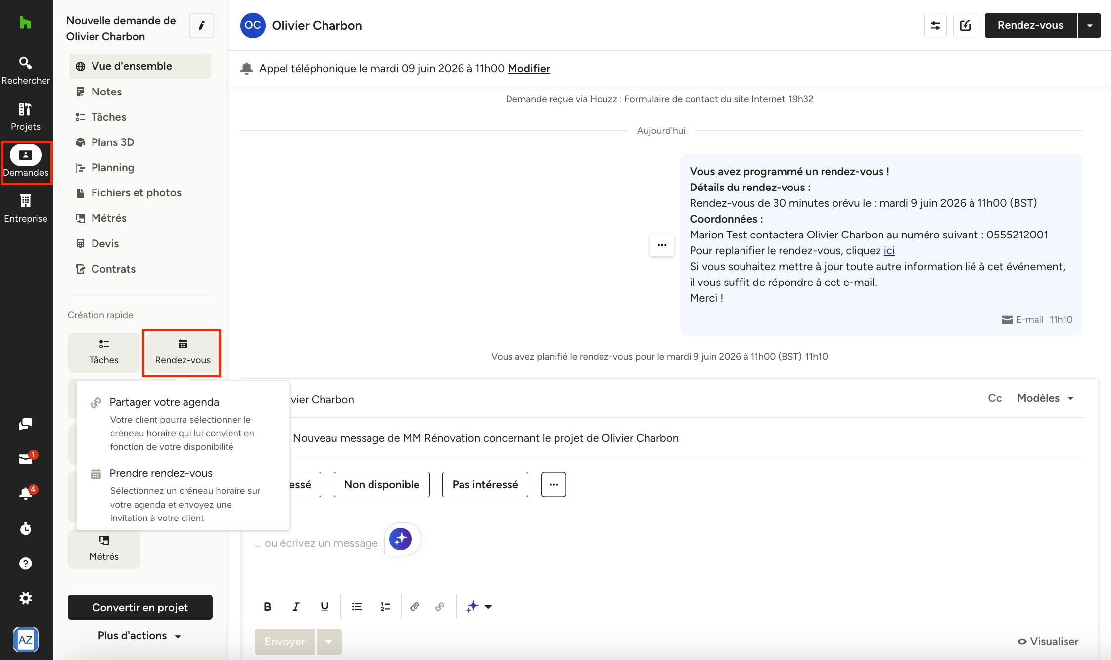This screenshot has height=660, width=1111.
Task: Click the OC contact avatar
Action: [x=253, y=25]
